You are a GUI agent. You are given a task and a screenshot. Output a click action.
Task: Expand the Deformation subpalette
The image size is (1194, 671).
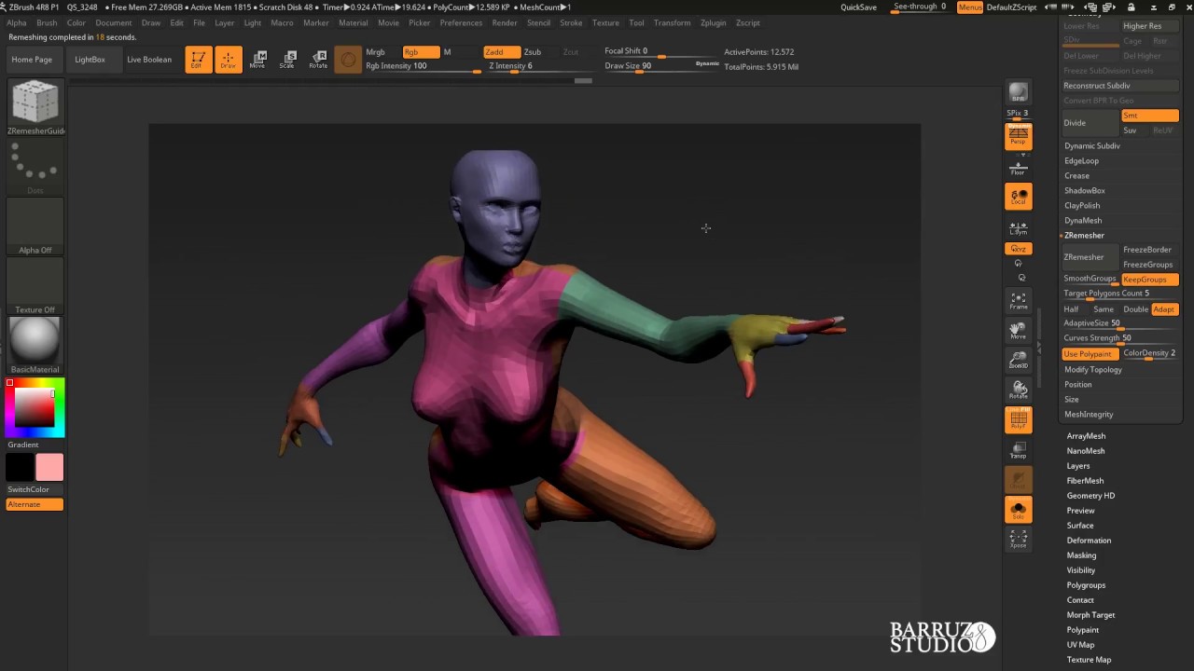pyautogui.click(x=1089, y=541)
